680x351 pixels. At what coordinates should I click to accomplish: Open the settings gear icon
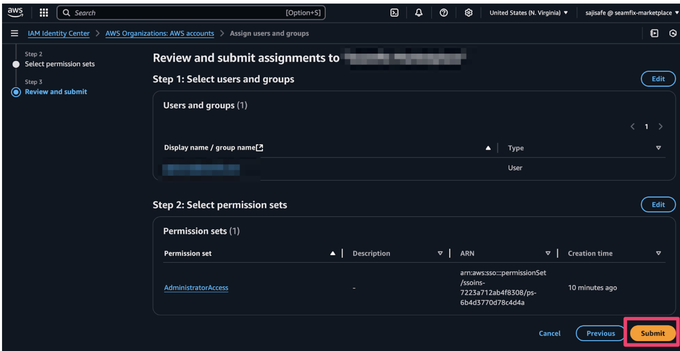point(468,13)
